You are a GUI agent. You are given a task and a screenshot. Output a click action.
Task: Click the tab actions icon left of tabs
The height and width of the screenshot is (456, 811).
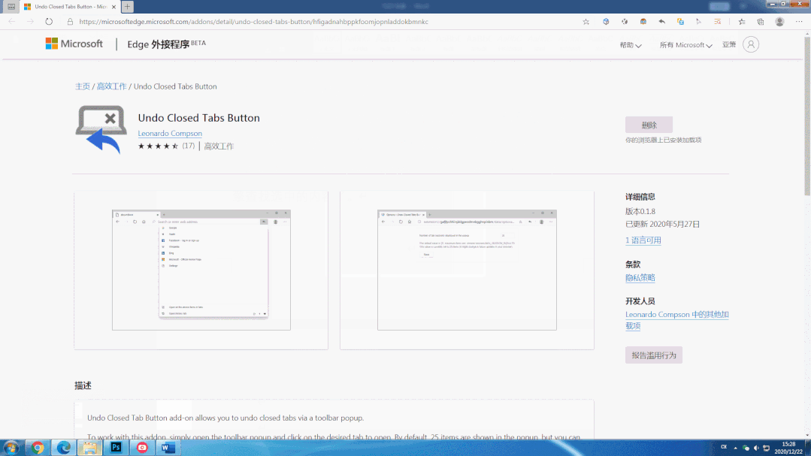coord(11,7)
